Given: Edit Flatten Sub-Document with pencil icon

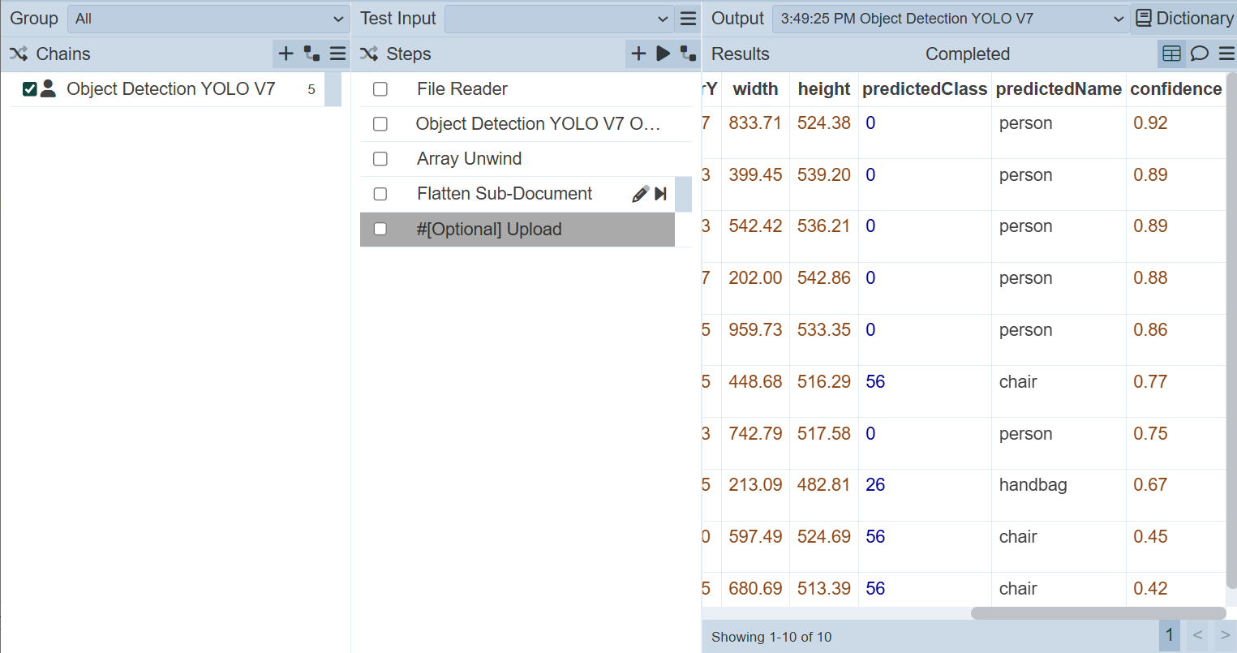Looking at the screenshot, I should tap(640, 194).
